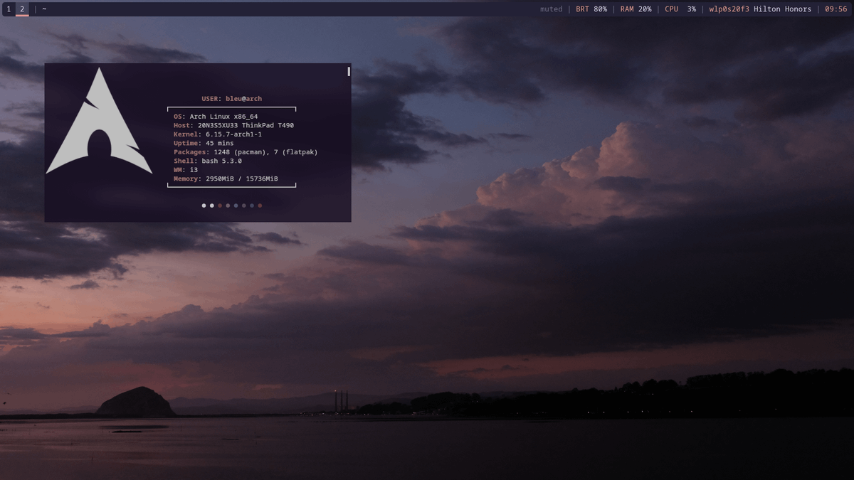Click the "USER: bleu@arch" header

coord(232,99)
